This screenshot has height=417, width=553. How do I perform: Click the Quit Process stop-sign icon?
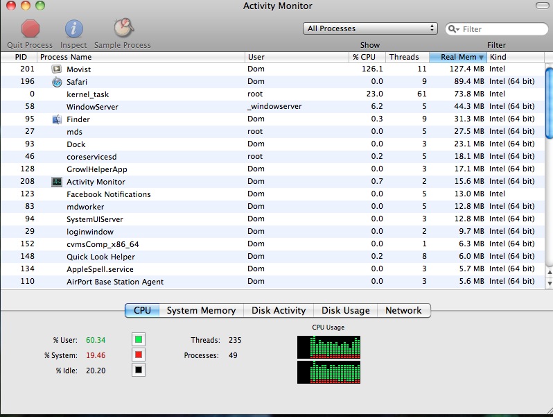30,29
